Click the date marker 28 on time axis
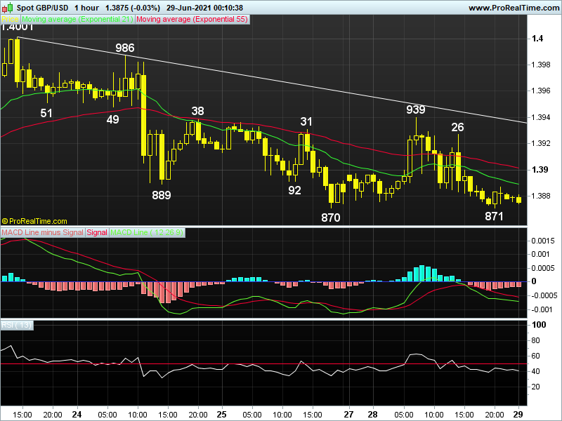This screenshot has width=562, height=421. tap(373, 414)
